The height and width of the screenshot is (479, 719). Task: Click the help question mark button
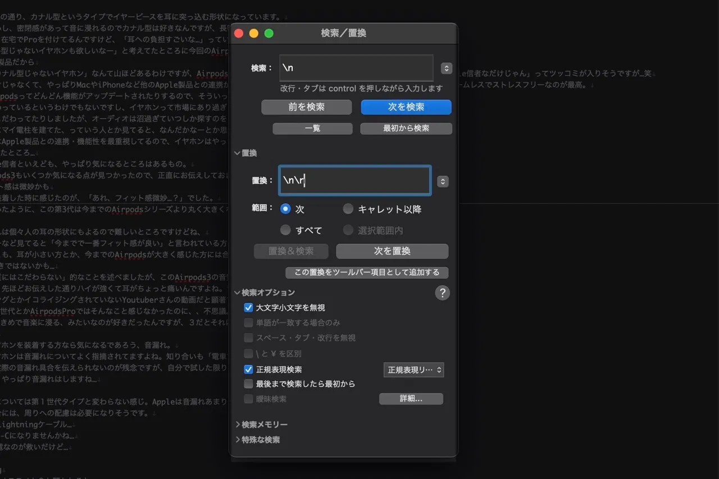point(443,293)
